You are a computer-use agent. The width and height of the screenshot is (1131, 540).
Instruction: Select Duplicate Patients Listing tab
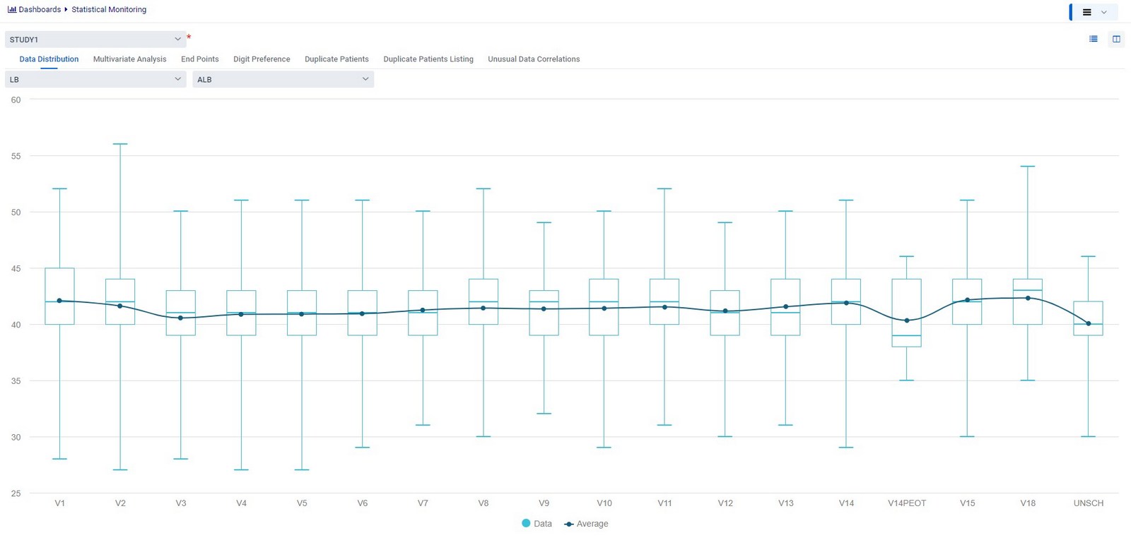428,59
